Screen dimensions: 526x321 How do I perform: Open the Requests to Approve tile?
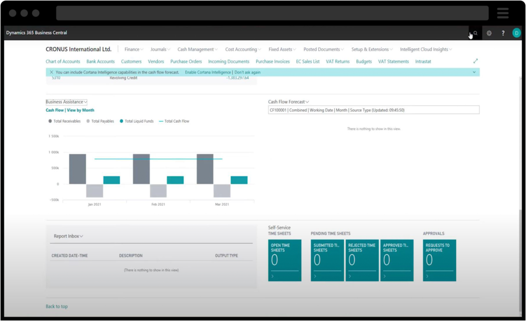click(440, 260)
